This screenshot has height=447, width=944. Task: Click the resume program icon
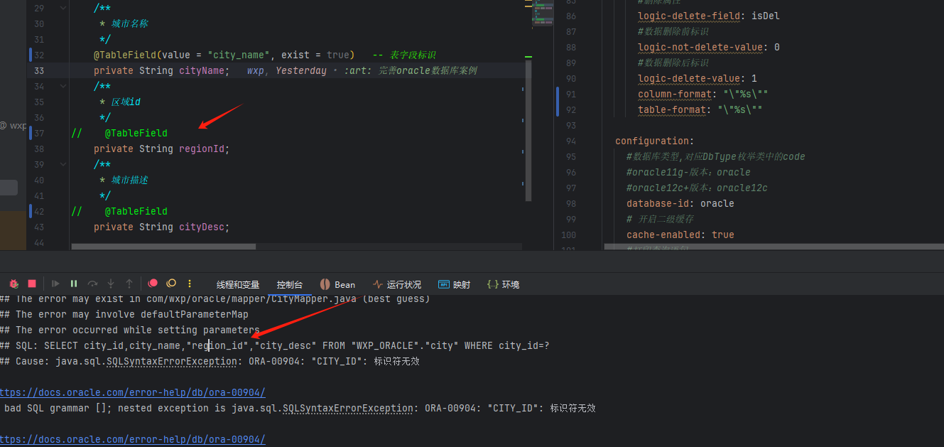pos(55,284)
